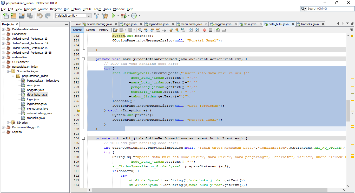Open the History view of the file
The height and width of the screenshot is (193, 355).
coord(104,30)
